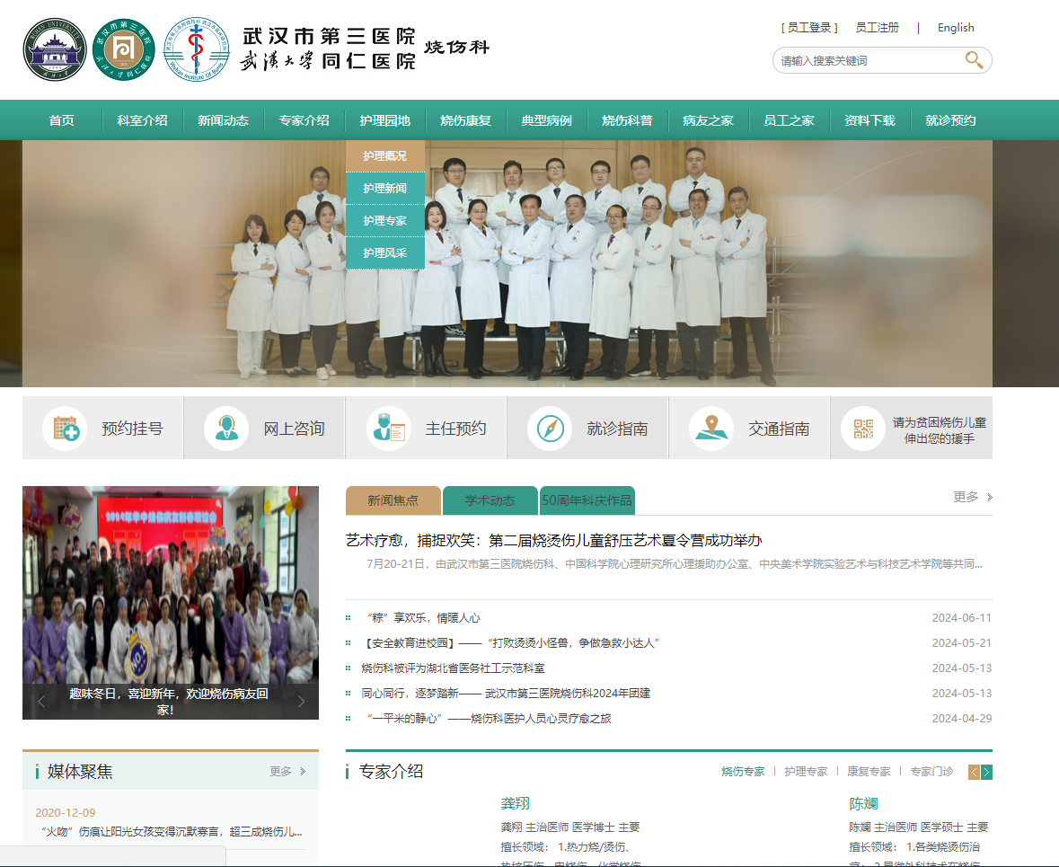The height and width of the screenshot is (867, 1059).
Task: Select 护理新闻 from the dropdown submenu
Action: point(385,189)
